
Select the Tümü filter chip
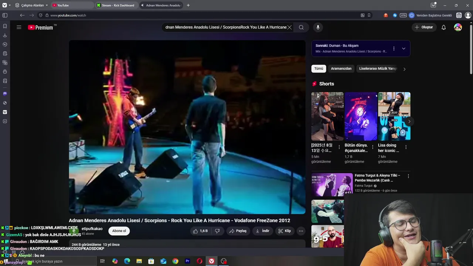tap(319, 69)
